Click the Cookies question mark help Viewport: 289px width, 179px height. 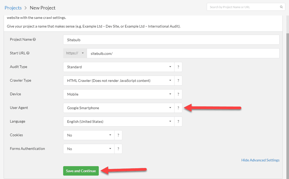pyautogui.click(x=118, y=135)
